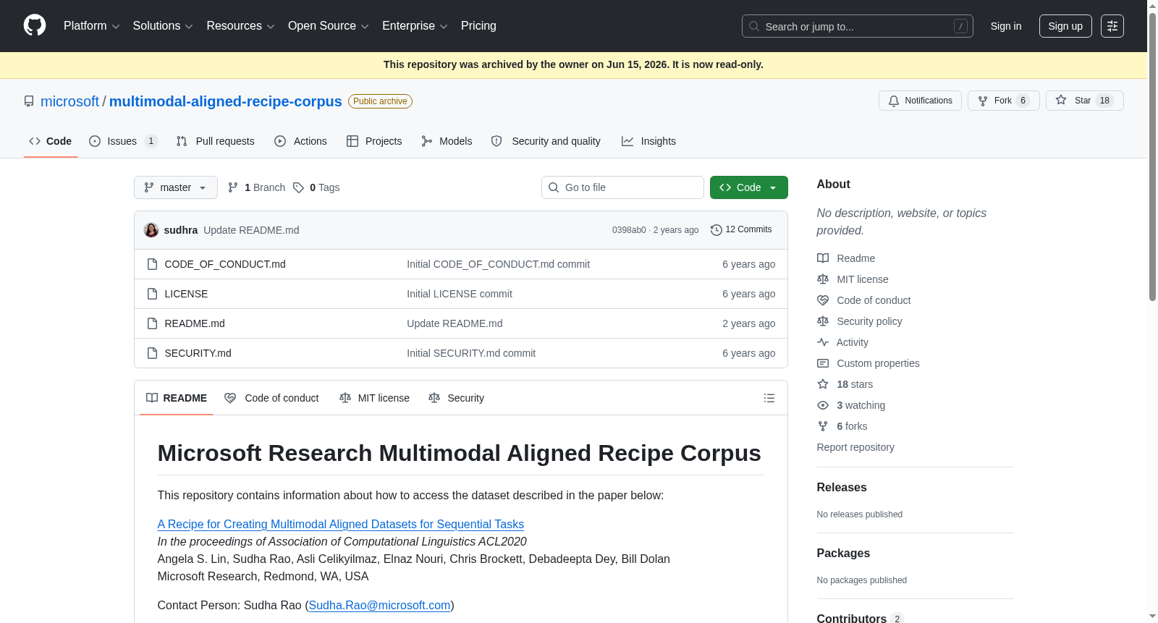This screenshot has height=623, width=1158.
Task: Switch to the Actions tab
Action: tap(300, 141)
